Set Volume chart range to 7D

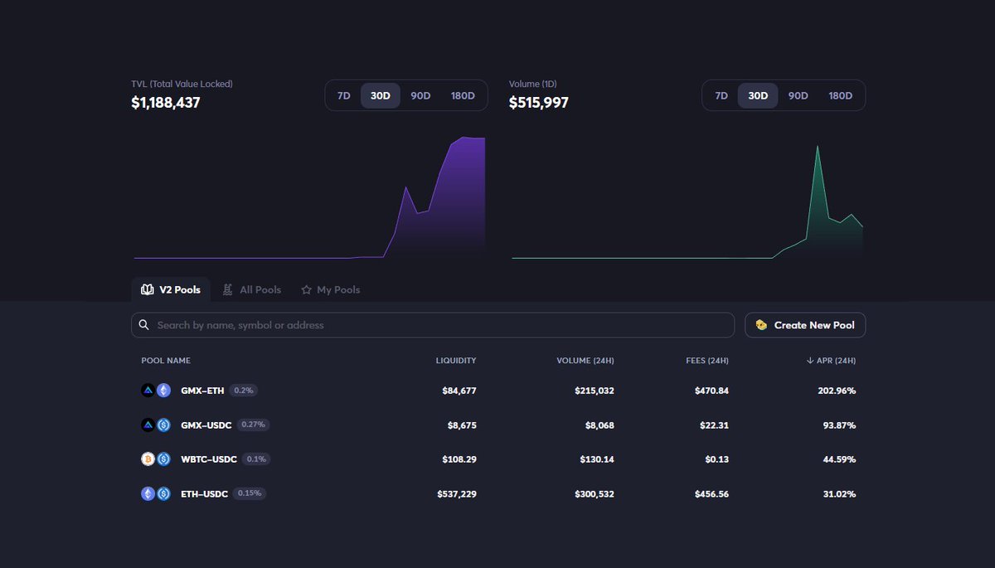click(x=721, y=95)
